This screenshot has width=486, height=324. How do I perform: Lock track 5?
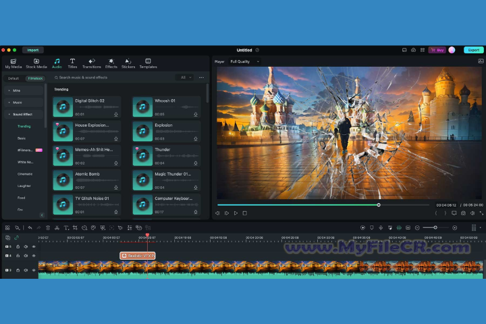(18, 247)
